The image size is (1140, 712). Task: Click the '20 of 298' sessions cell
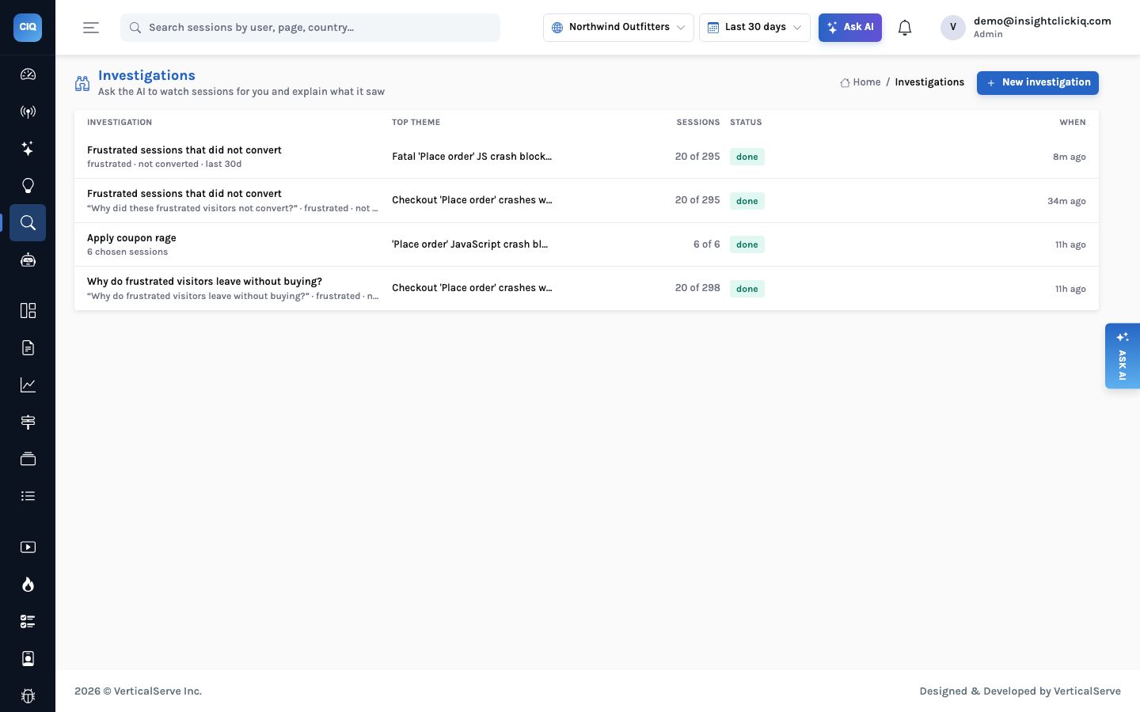tap(697, 288)
